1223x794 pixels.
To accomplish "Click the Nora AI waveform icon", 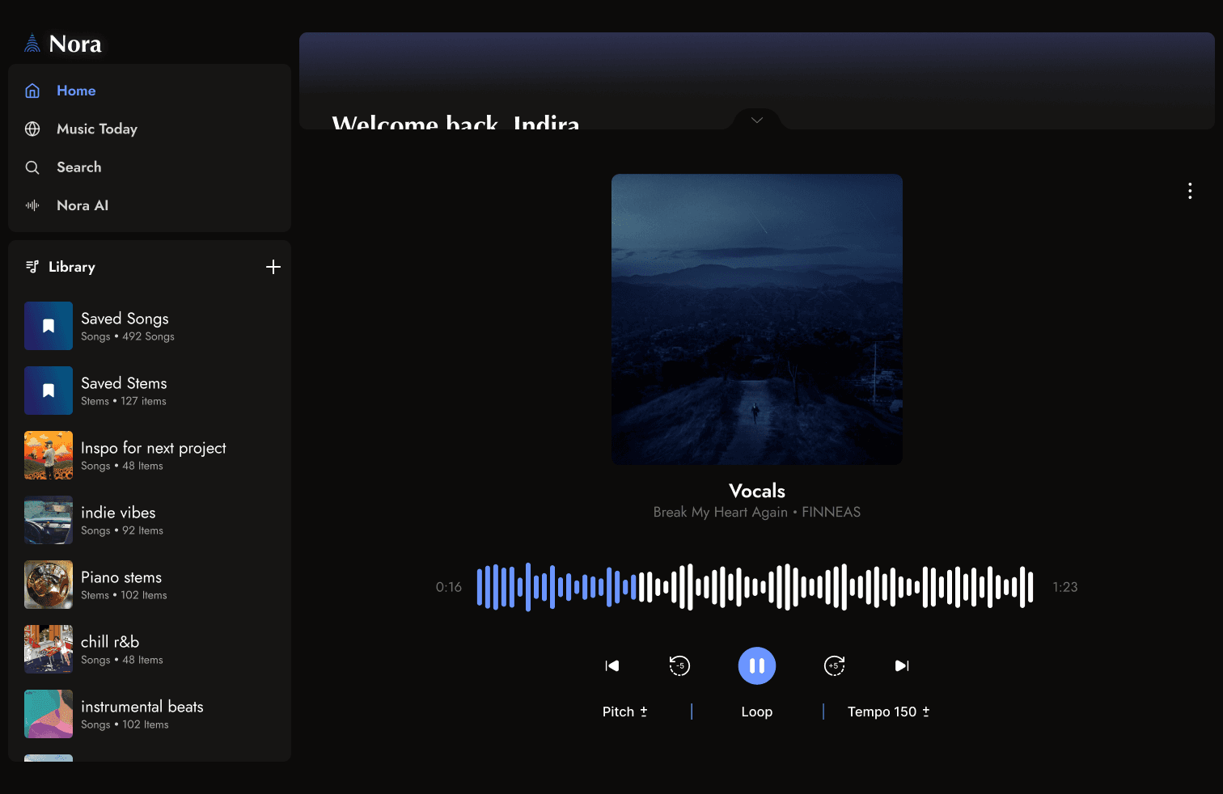I will (32, 205).
